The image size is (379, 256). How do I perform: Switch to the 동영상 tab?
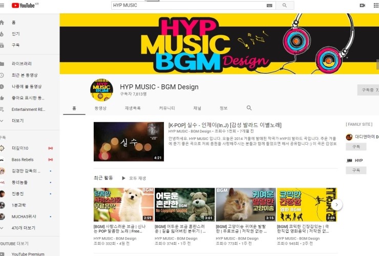pyautogui.click(x=100, y=108)
